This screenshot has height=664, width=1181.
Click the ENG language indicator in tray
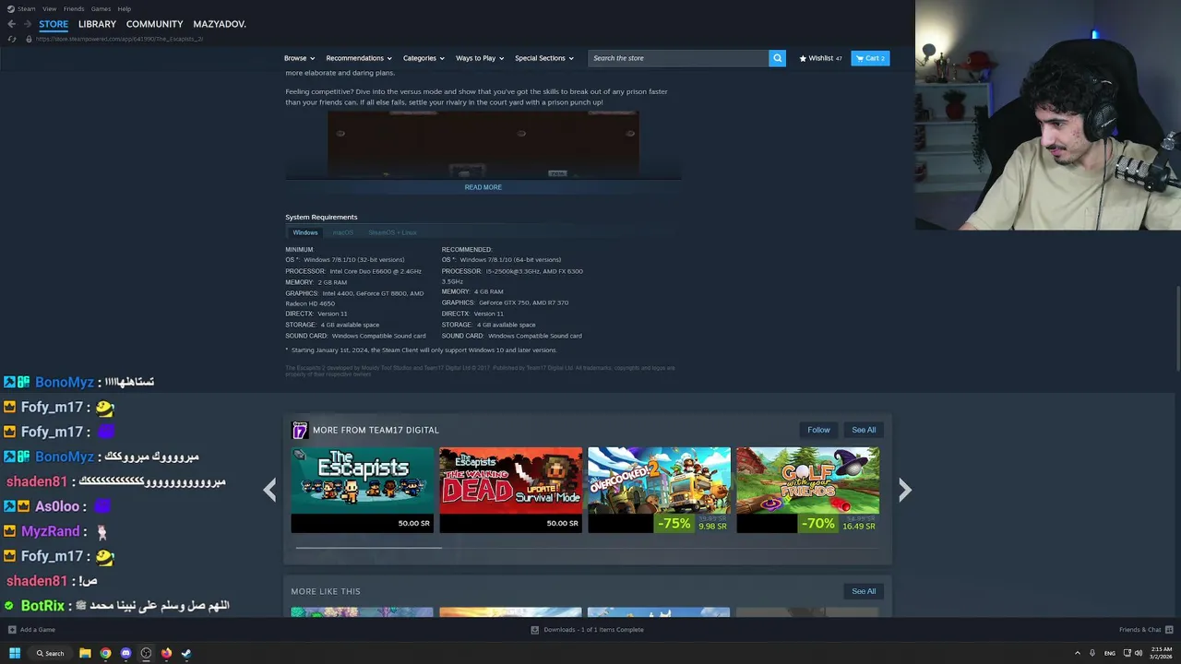point(1110,653)
